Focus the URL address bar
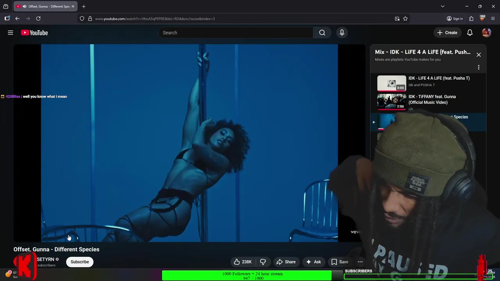 (x=242, y=19)
